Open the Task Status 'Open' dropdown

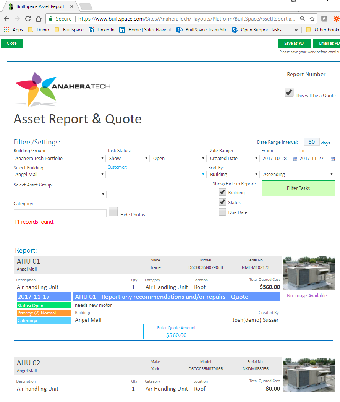[x=178, y=158]
